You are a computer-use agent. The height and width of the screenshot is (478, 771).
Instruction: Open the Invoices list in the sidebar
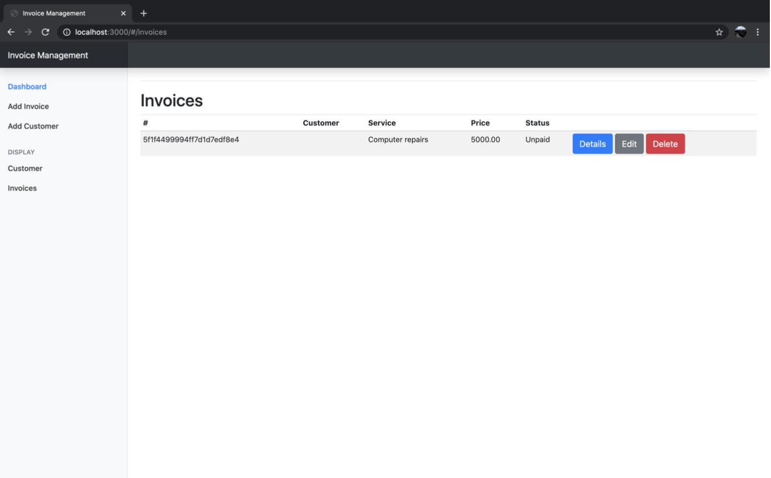(22, 187)
